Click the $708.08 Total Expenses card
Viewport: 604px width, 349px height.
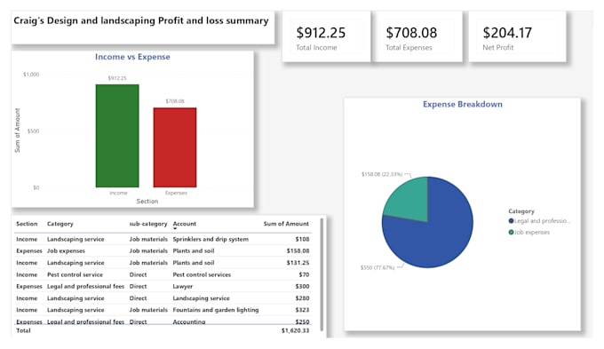click(x=417, y=36)
